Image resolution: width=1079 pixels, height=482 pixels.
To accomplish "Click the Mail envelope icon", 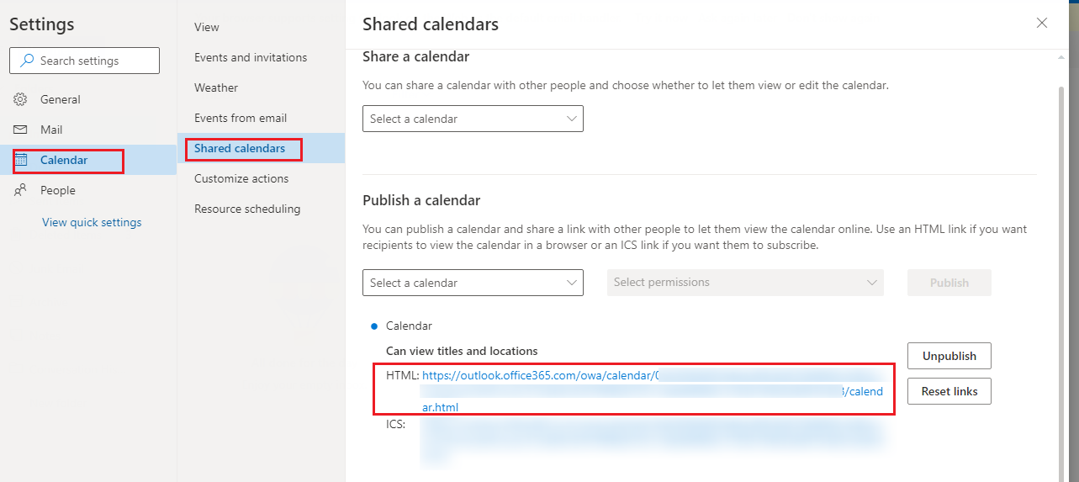I will pos(21,130).
